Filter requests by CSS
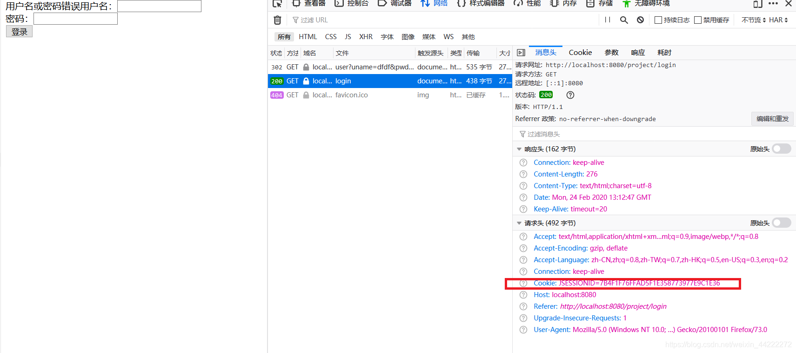 (331, 37)
